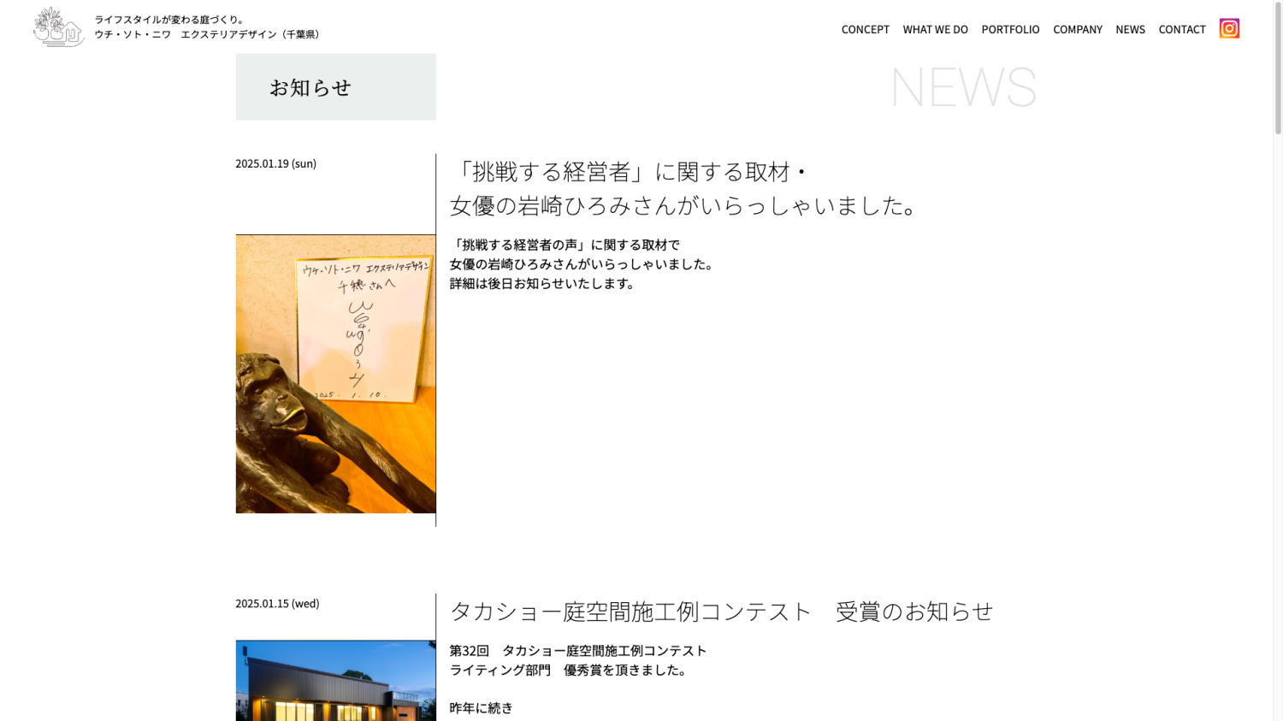Click the ウチ・ソト・ニワ site tagline text

click(x=207, y=27)
